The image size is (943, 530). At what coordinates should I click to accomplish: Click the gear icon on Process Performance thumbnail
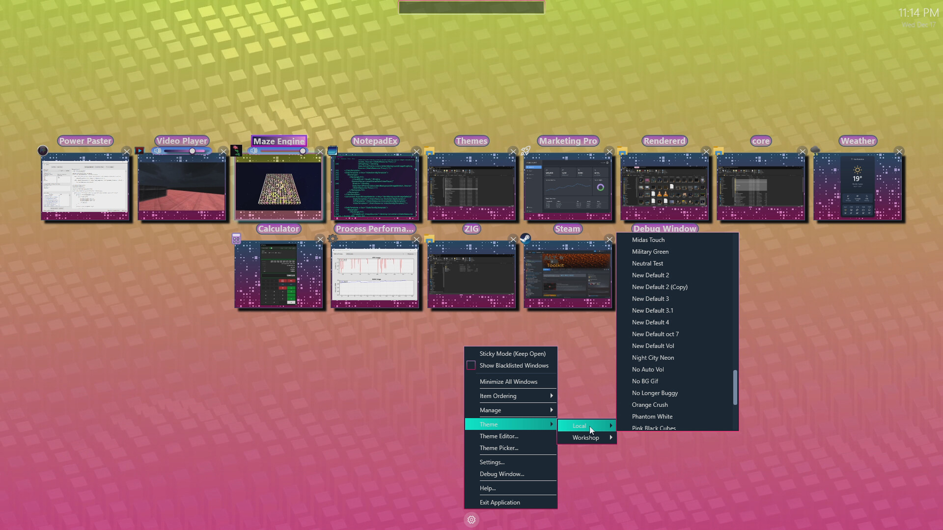(x=333, y=238)
